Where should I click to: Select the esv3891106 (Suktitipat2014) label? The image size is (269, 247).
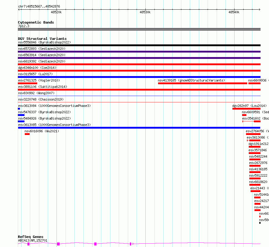pyautogui.click(x=43, y=87)
